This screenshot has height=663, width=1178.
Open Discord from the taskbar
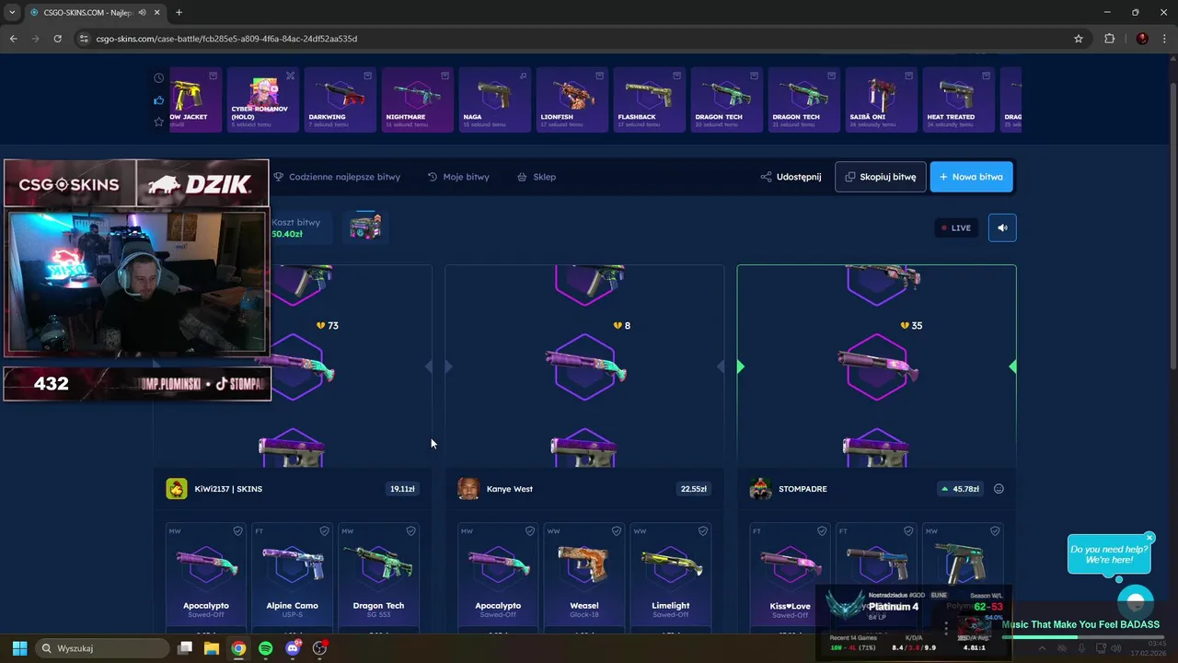(x=293, y=648)
